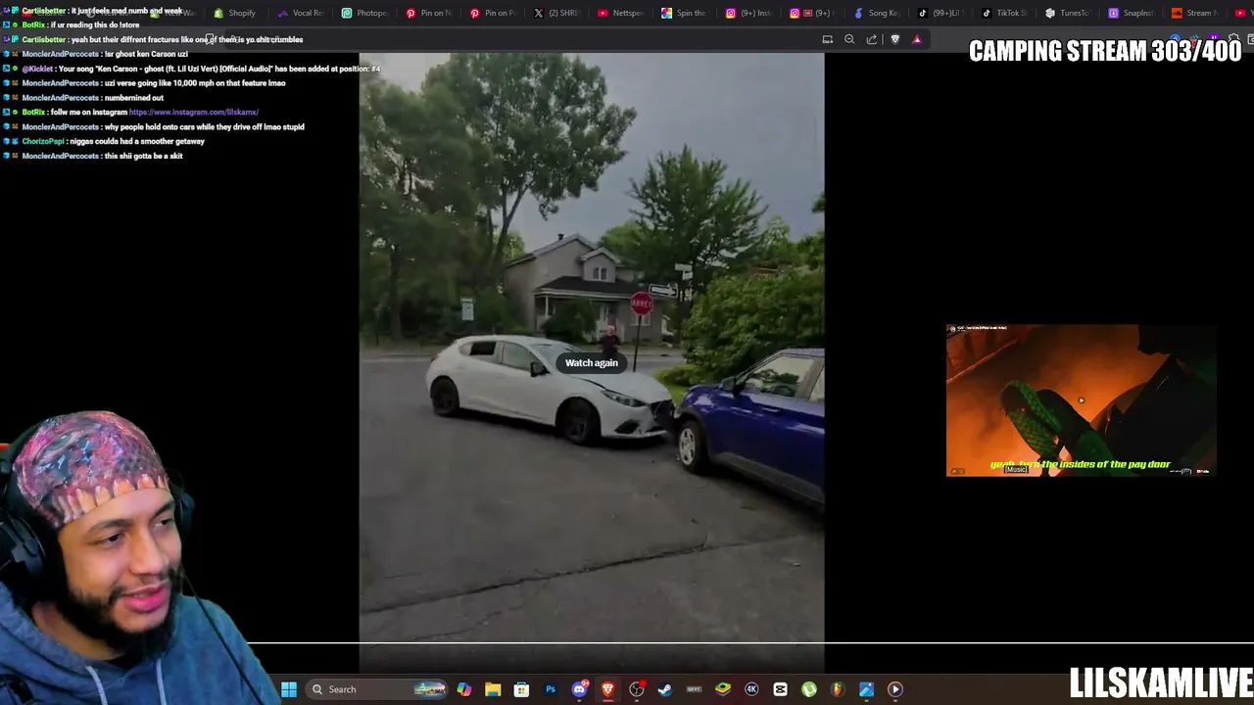Switch to the Vocal Remover tab
This screenshot has height=705, width=1254.
tap(301, 13)
